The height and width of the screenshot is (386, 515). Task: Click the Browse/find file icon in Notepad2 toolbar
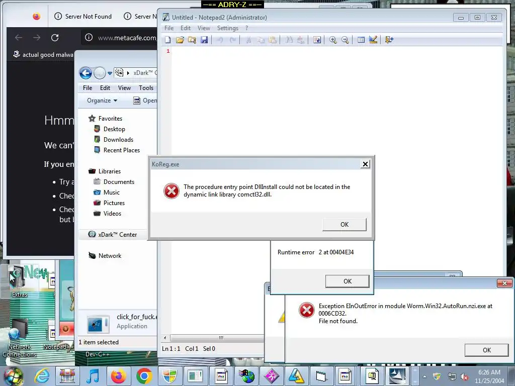coord(192,40)
